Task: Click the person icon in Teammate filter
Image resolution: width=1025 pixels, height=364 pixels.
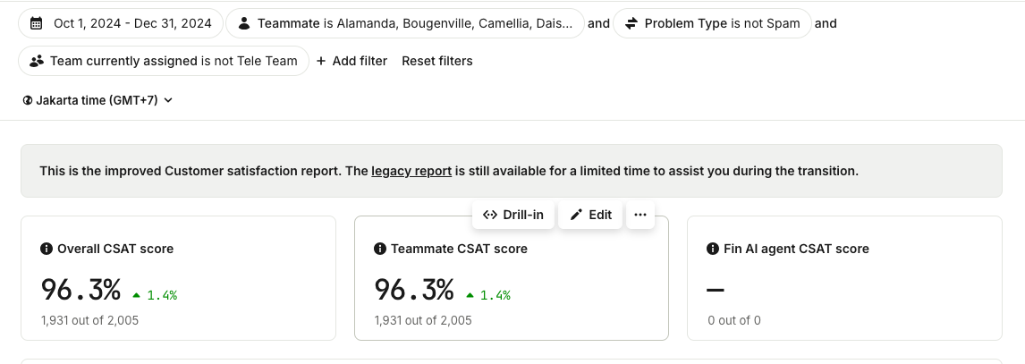Action: coord(244,23)
